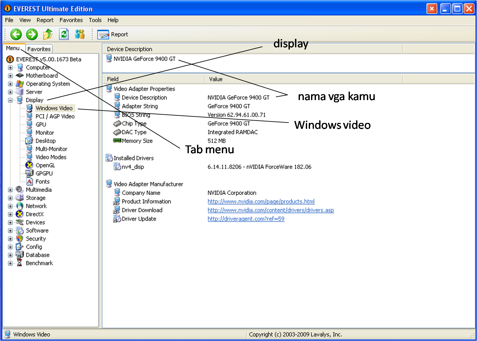Switch to the Favorites tab in sidebar
The width and height of the screenshot is (477, 341).
click(39, 49)
